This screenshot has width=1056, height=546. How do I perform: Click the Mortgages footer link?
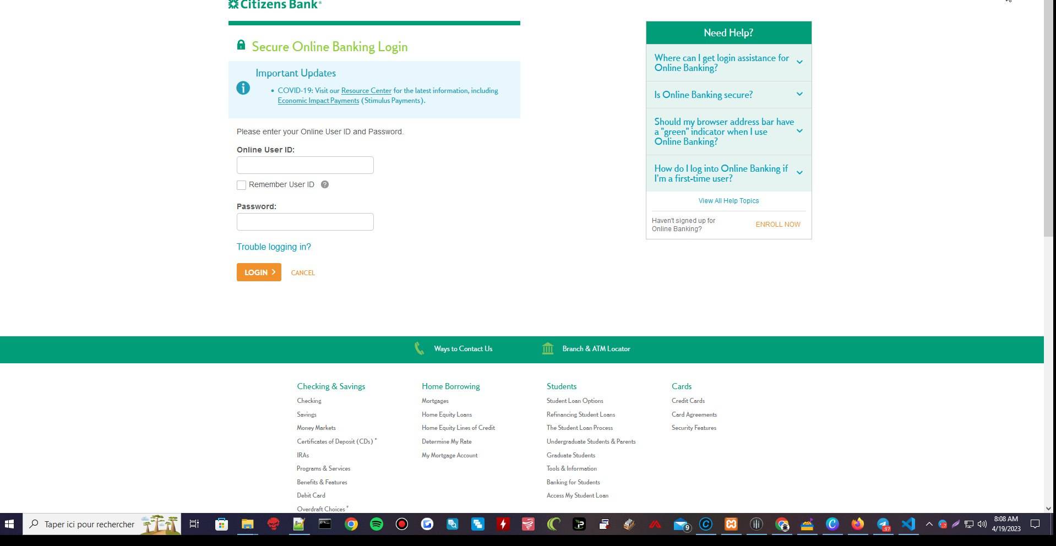pyautogui.click(x=435, y=401)
